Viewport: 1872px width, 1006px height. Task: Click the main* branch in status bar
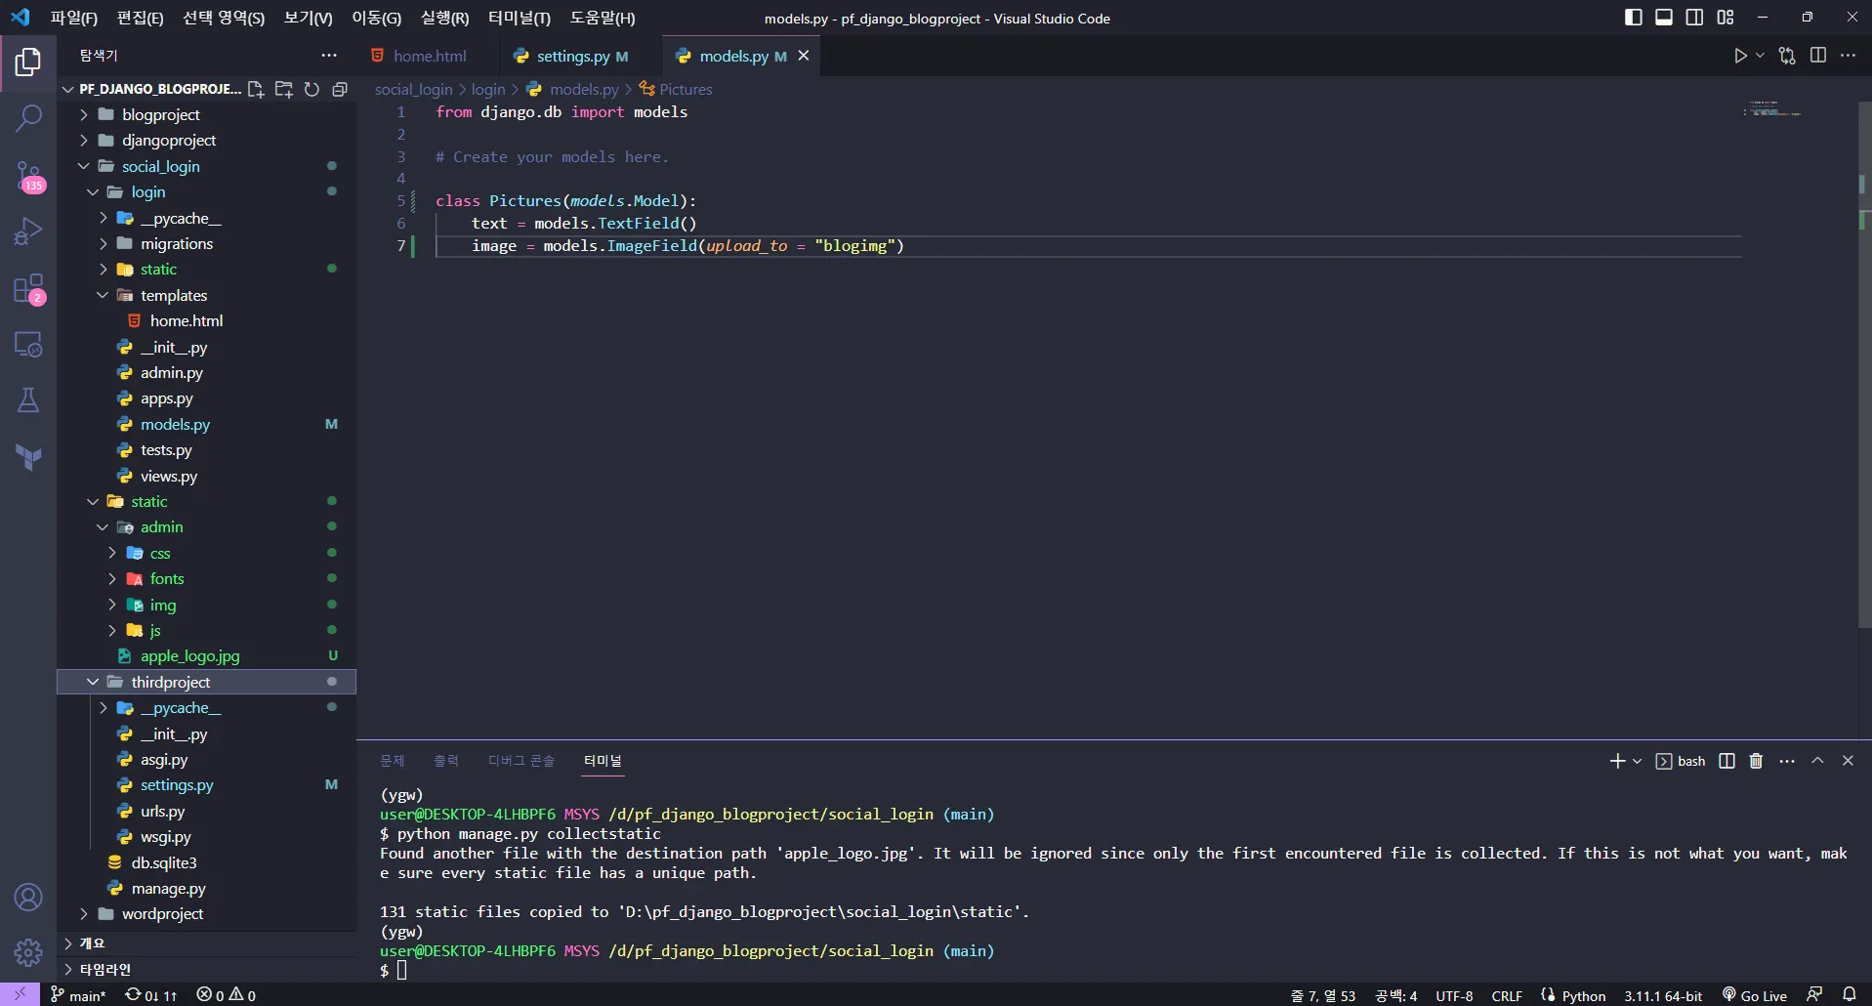click(x=78, y=995)
